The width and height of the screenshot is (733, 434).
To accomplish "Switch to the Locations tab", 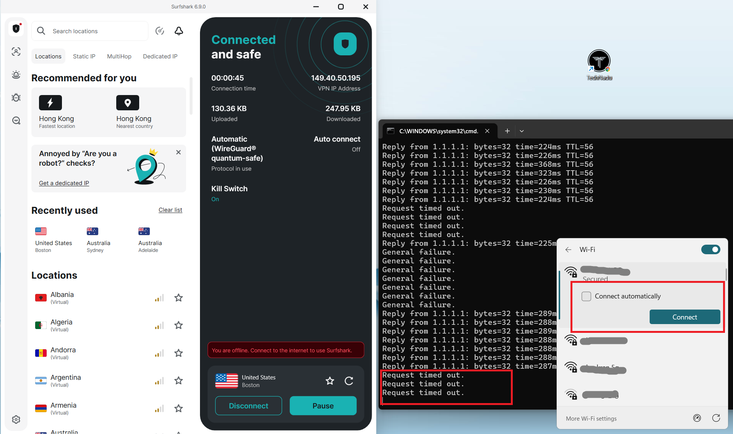I will (48, 56).
